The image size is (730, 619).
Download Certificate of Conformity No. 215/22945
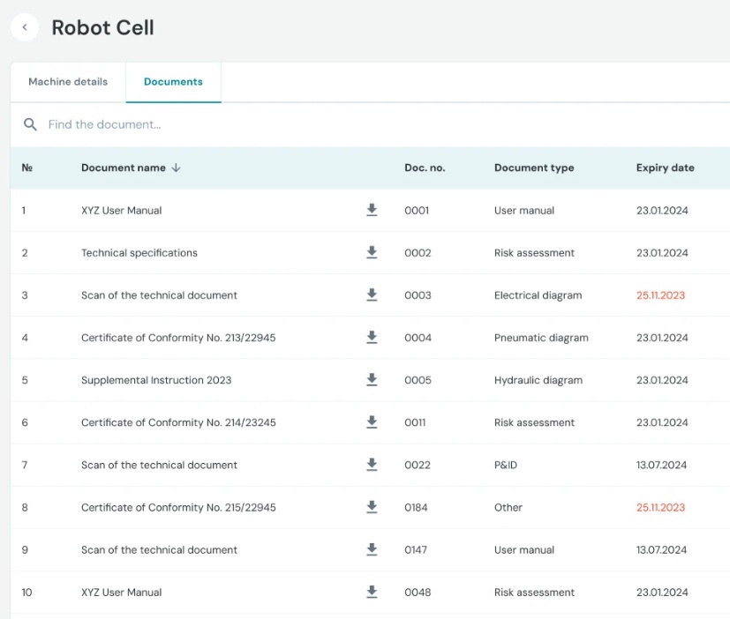tap(372, 507)
